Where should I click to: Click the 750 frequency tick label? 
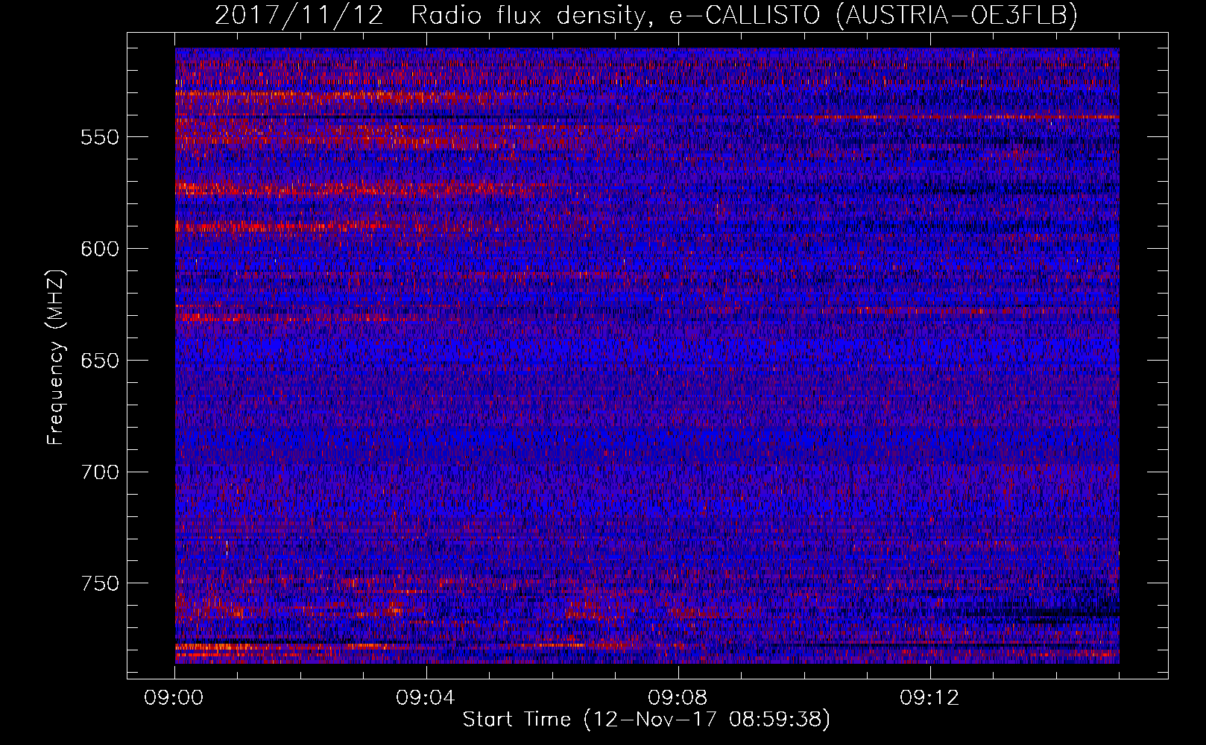tap(100, 583)
